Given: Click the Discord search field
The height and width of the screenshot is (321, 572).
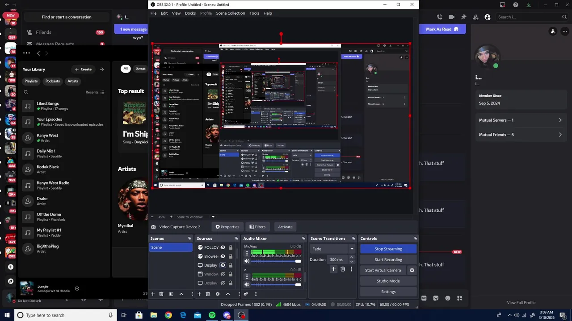Looking at the screenshot, I should pos(532,17).
